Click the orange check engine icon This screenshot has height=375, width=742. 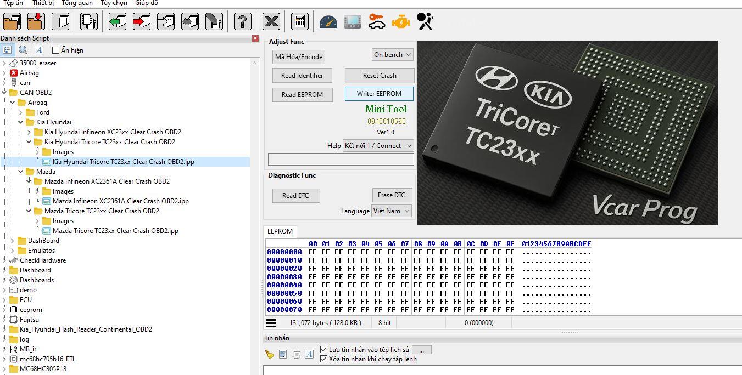pyautogui.click(x=400, y=22)
